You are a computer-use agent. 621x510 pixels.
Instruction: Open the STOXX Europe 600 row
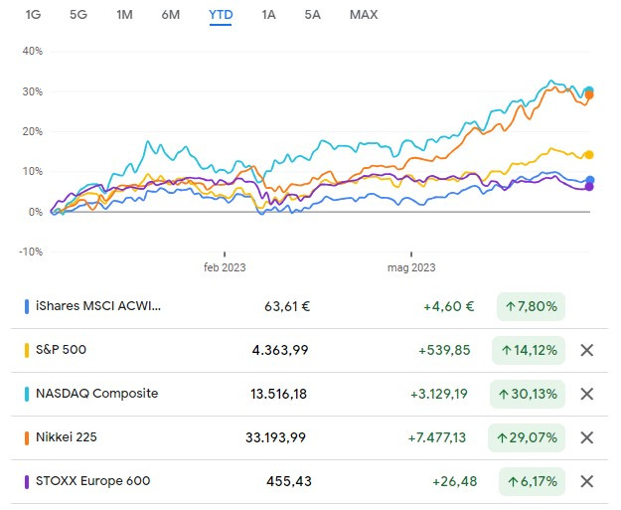pos(309,481)
